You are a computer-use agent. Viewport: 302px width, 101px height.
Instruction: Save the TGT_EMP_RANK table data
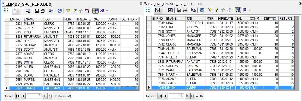coord(179,10)
